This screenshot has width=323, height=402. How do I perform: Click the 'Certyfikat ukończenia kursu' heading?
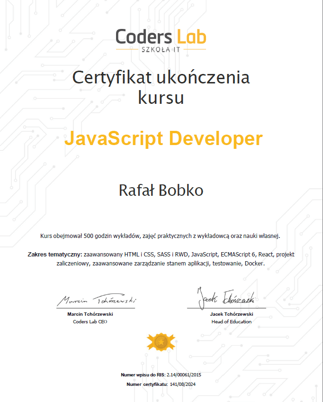click(x=161, y=87)
